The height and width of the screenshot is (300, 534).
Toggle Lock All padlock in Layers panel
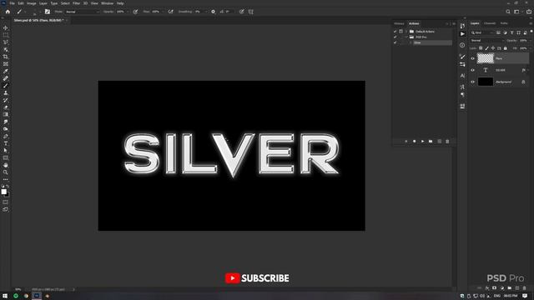click(505, 48)
